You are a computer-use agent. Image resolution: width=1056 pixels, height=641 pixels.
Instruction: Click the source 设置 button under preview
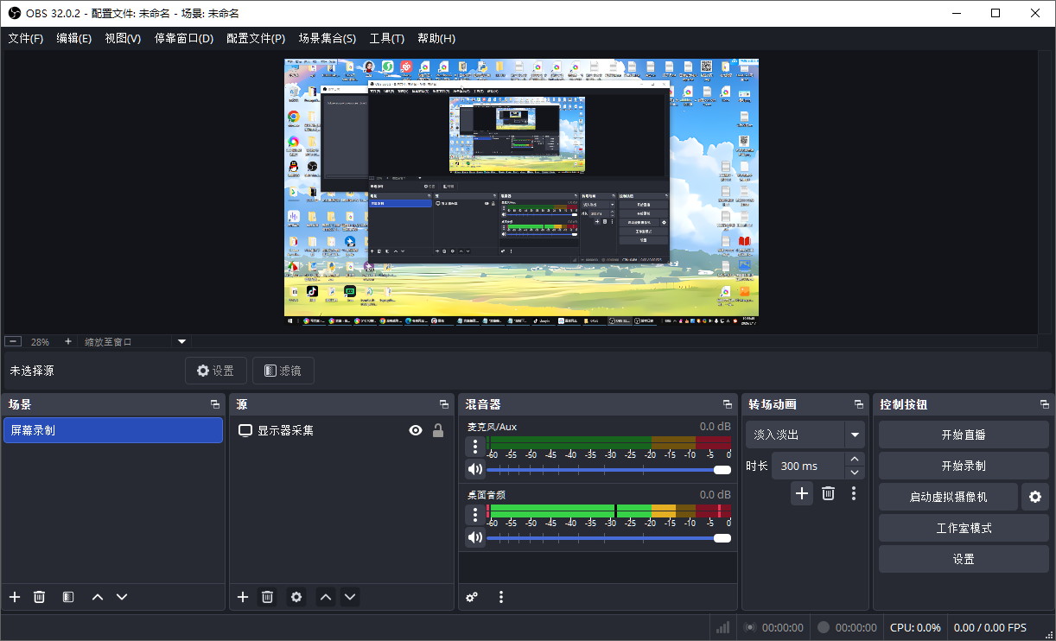click(x=216, y=371)
